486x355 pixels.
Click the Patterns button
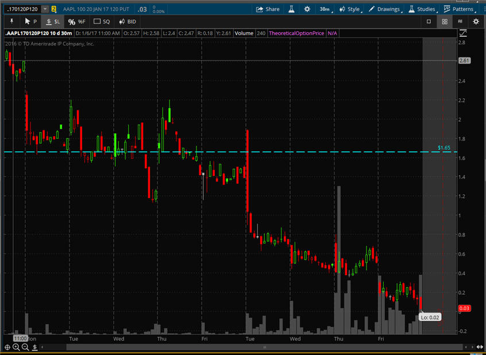(x=458, y=9)
